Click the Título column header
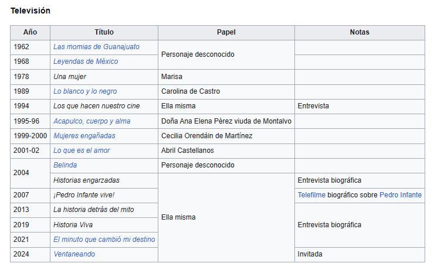Image resolution: width=434 pixels, height=270 pixels. coord(104,32)
